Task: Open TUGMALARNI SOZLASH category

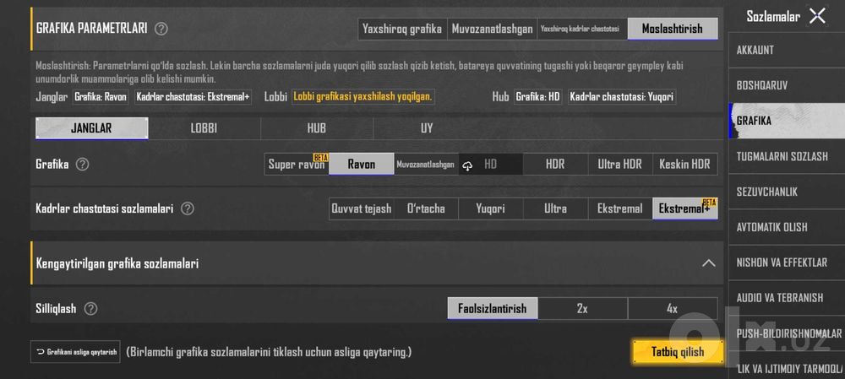Action: pos(787,157)
